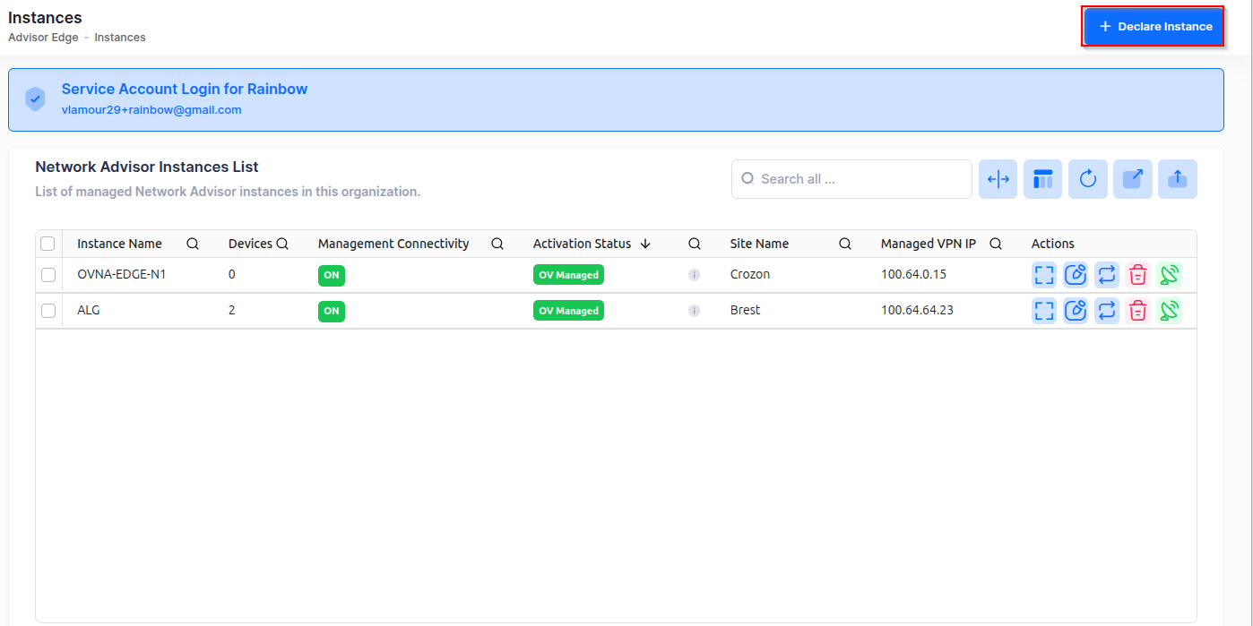1253x626 pixels.
Task: Click the Advisor Edge breadcrumb link
Action: (43, 38)
